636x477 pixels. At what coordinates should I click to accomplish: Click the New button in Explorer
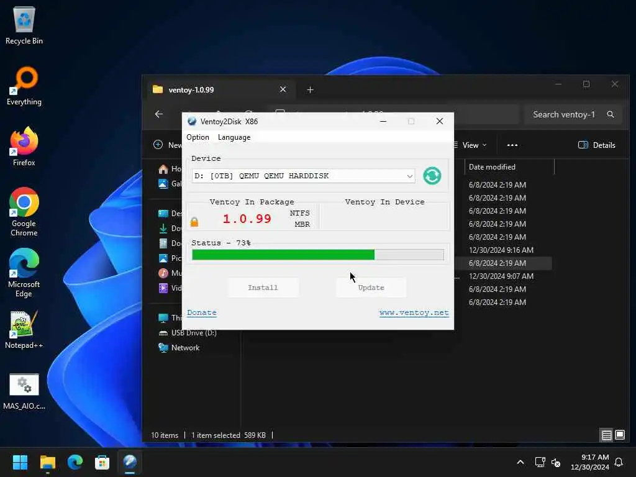coord(167,145)
